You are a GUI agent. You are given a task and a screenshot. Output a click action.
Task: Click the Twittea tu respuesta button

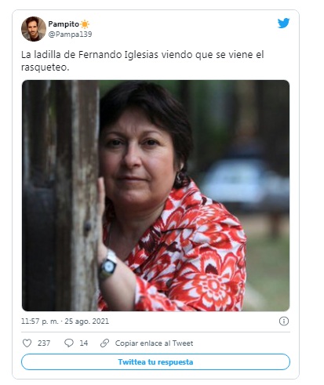click(155, 362)
